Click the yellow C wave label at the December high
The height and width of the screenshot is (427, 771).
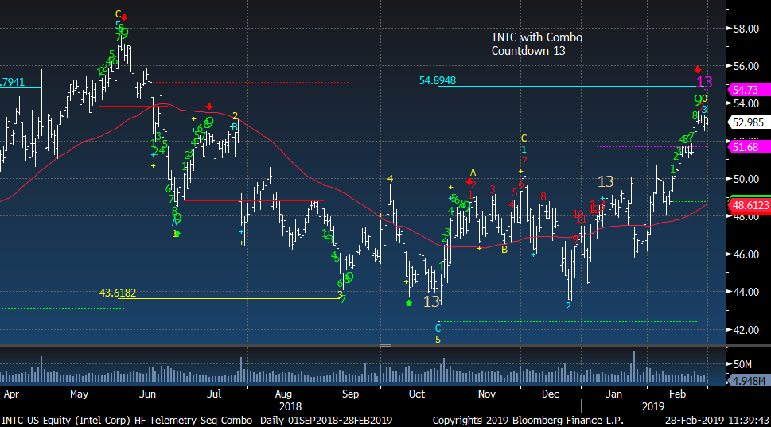pos(524,138)
